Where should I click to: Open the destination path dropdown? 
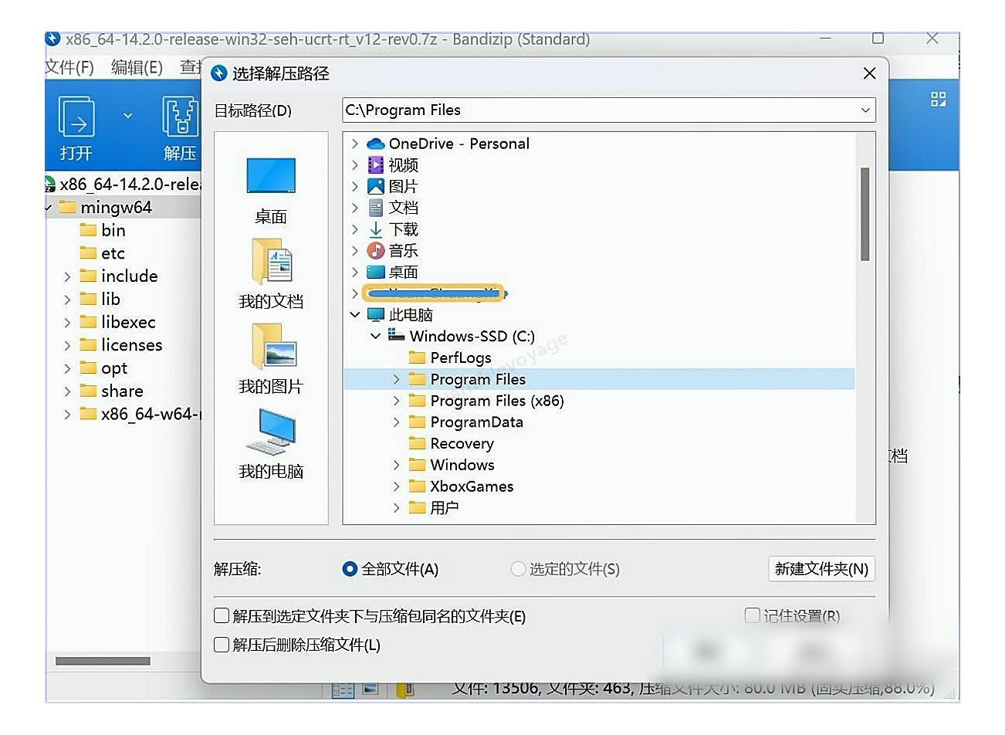pyautogui.click(x=866, y=110)
